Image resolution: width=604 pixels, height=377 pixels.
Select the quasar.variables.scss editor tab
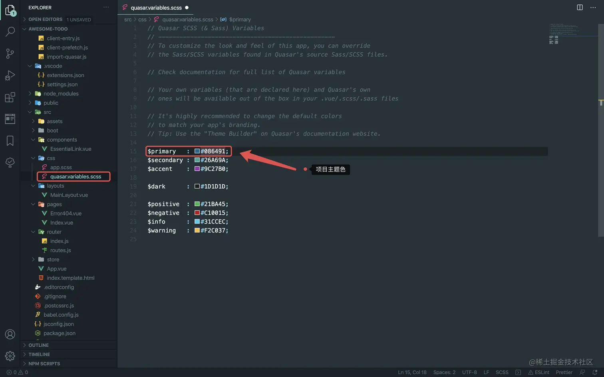point(155,7)
